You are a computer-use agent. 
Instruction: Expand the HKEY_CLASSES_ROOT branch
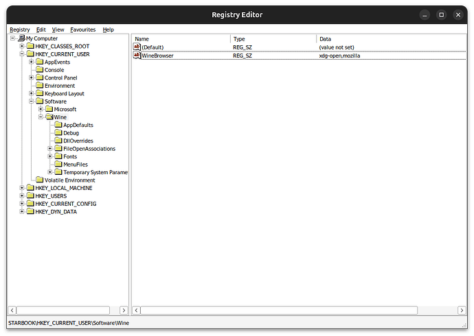pos(22,46)
